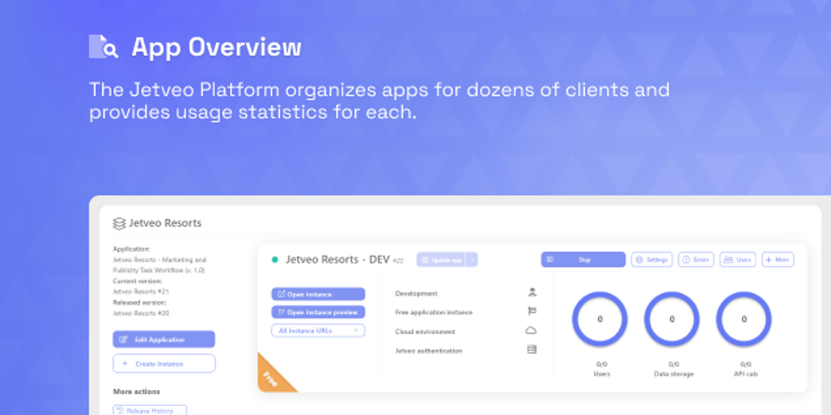The width and height of the screenshot is (831, 415).
Task: Click the Jetveo Resorts layers icon
Action: tap(119, 224)
